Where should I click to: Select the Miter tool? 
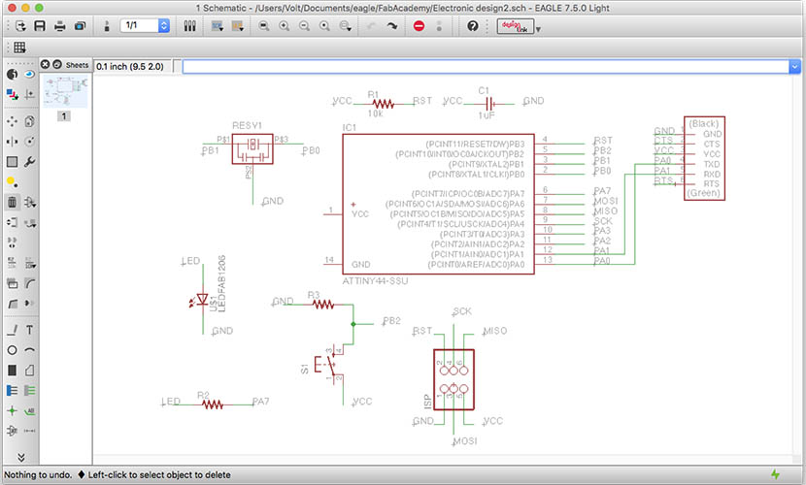(29, 283)
